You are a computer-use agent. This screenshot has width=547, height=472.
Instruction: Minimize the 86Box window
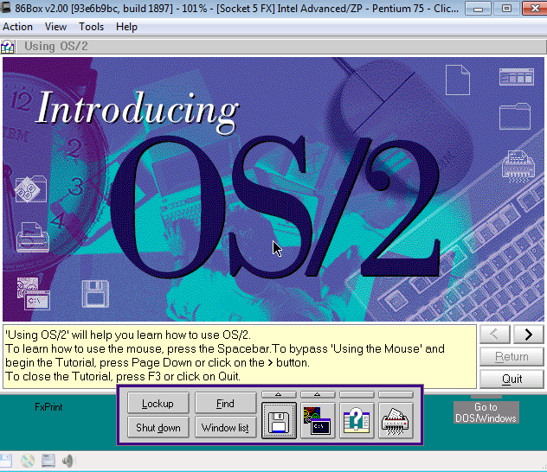coord(479,9)
